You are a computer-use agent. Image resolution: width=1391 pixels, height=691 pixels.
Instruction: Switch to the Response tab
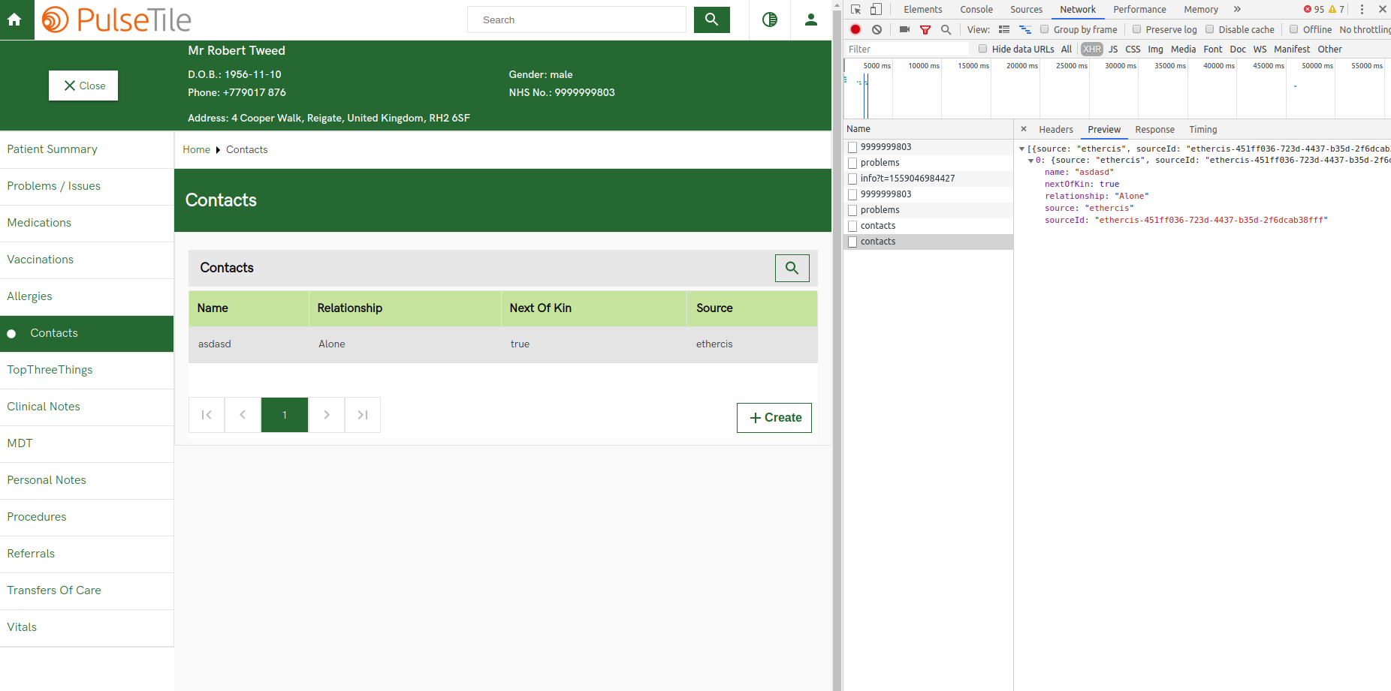click(x=1154, y=129)
